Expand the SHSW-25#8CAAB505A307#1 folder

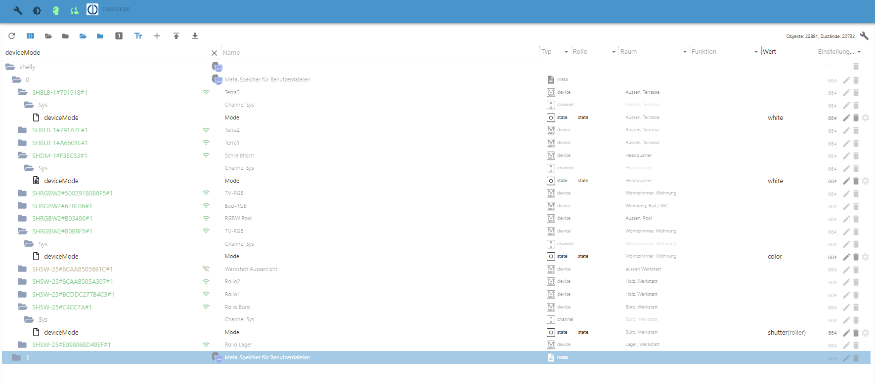[x=22, y=281]
